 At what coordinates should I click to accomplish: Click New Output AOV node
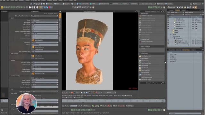tap(152, 70)
